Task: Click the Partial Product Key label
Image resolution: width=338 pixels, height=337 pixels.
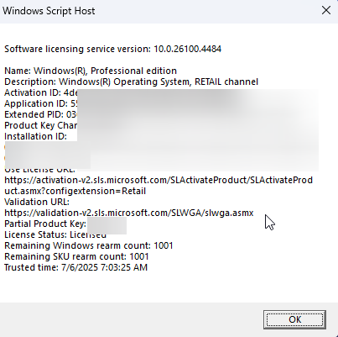Action: coord(45,224)
